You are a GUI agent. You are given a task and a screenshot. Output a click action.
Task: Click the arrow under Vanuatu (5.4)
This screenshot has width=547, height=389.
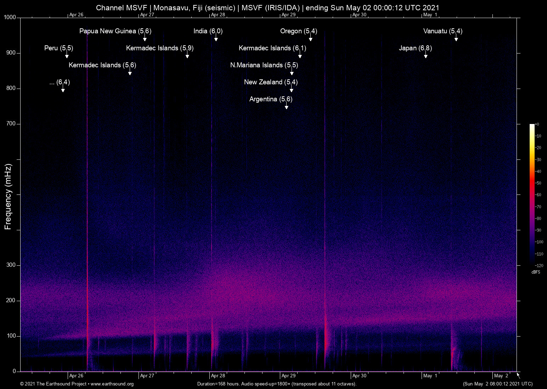pos(456,39)
